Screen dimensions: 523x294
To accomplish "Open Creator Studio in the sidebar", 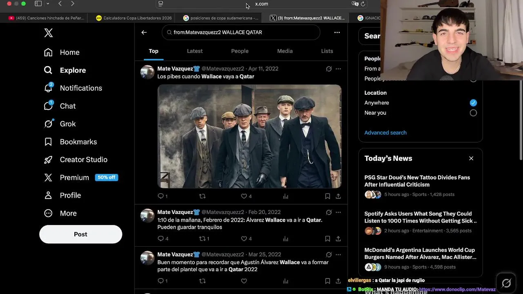I will coord(76,160).
